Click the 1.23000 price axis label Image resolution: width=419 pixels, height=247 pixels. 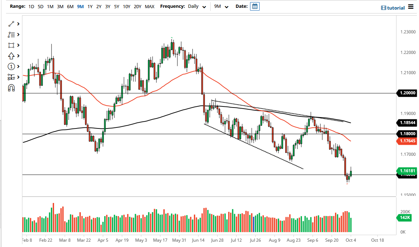click(x=408, y=32)
